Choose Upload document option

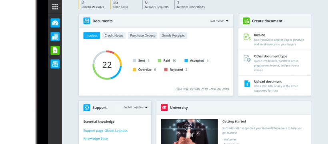click(274, 86)
